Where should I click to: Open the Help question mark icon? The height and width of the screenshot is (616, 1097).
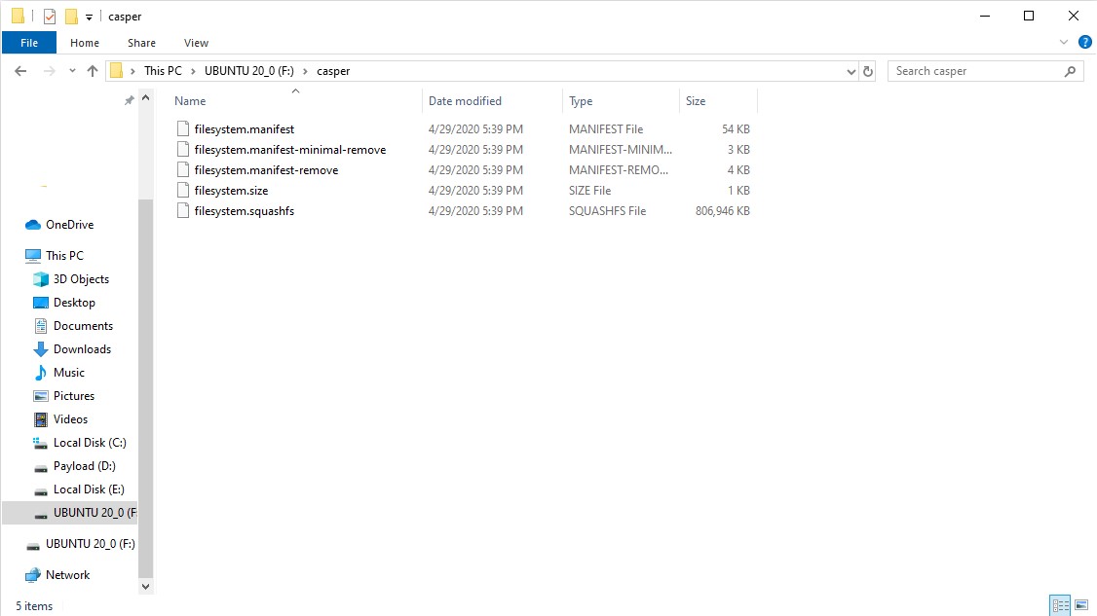(x=1084, y=43)
